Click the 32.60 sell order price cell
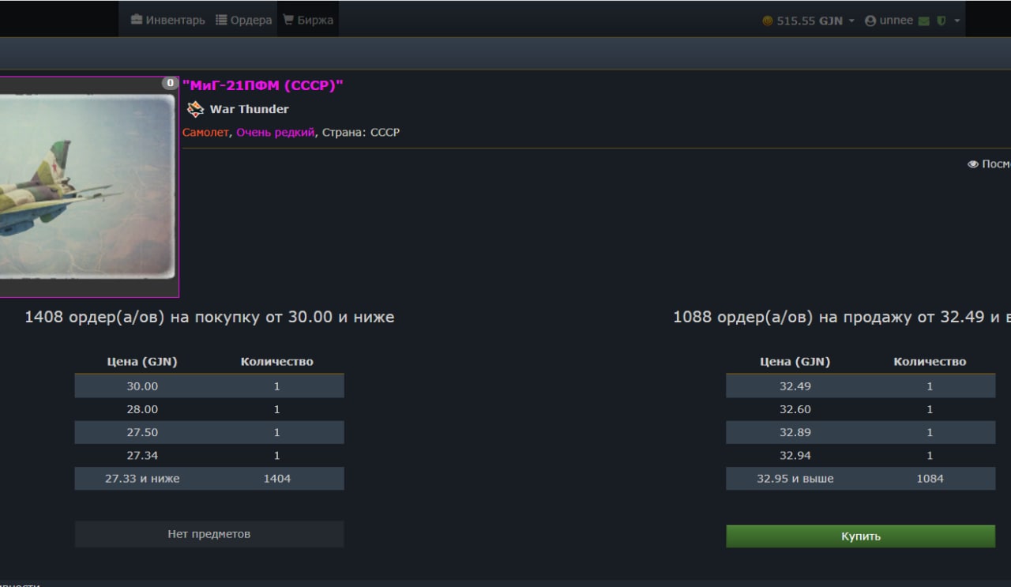 pos(795,409)
